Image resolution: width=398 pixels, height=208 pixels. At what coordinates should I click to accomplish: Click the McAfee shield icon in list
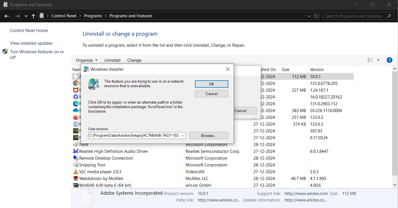tap(76, 90)
